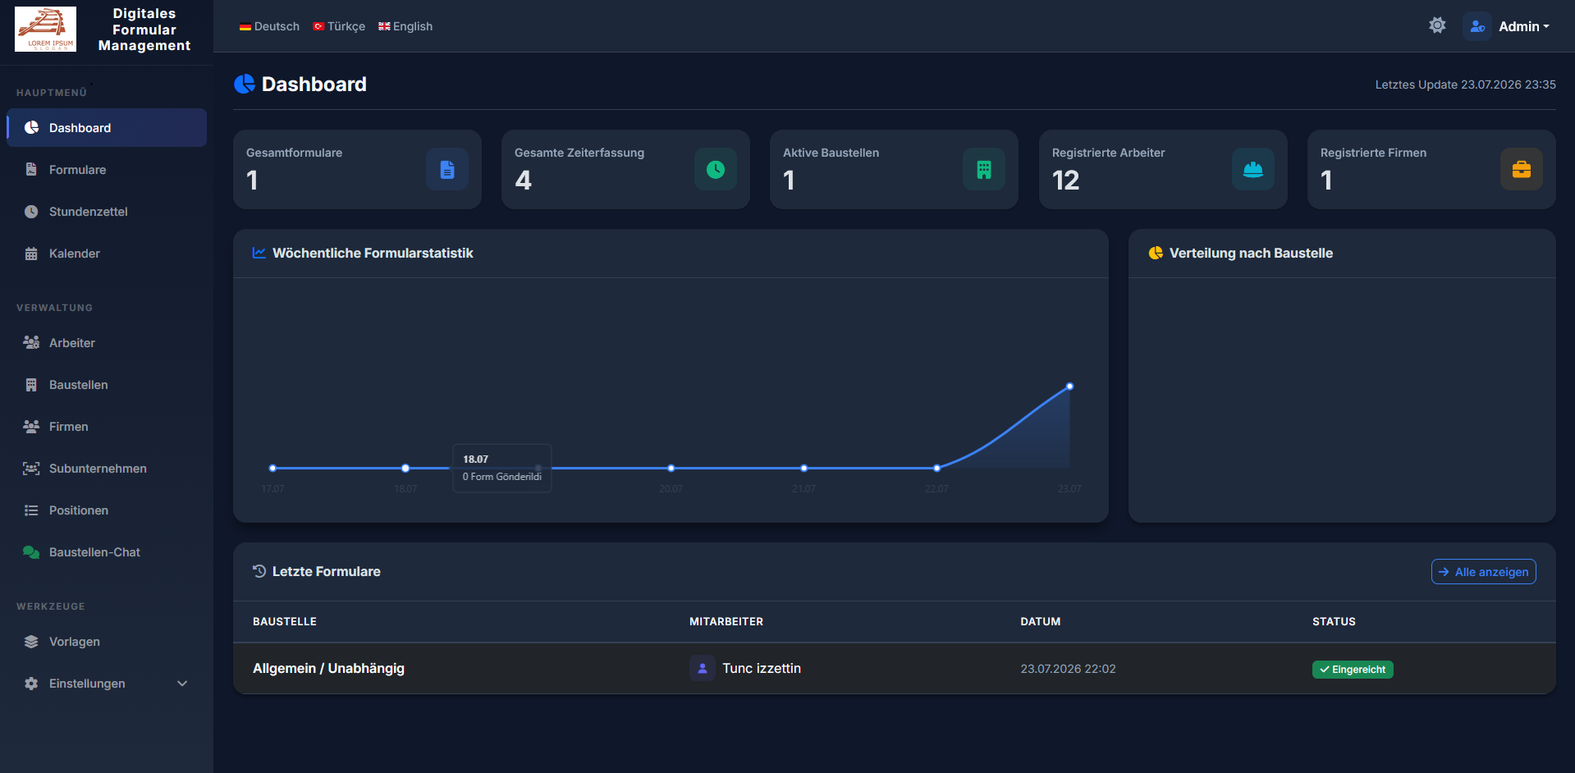Click the blue document icon on Gesamtformulare card
The image size is (1575, 773).
[447, 169]
